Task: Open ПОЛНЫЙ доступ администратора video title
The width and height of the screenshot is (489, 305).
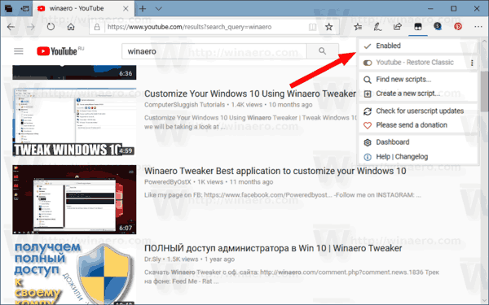Action: click(x=273, y=248)
